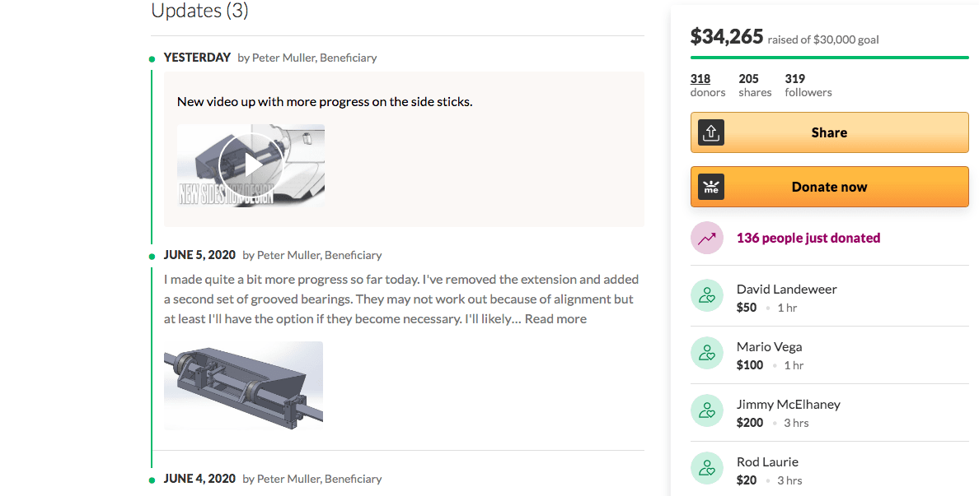Viewport: 979px width, 496px height.
Task: Click the green fundraising progress bar
Action: point(829,58)
